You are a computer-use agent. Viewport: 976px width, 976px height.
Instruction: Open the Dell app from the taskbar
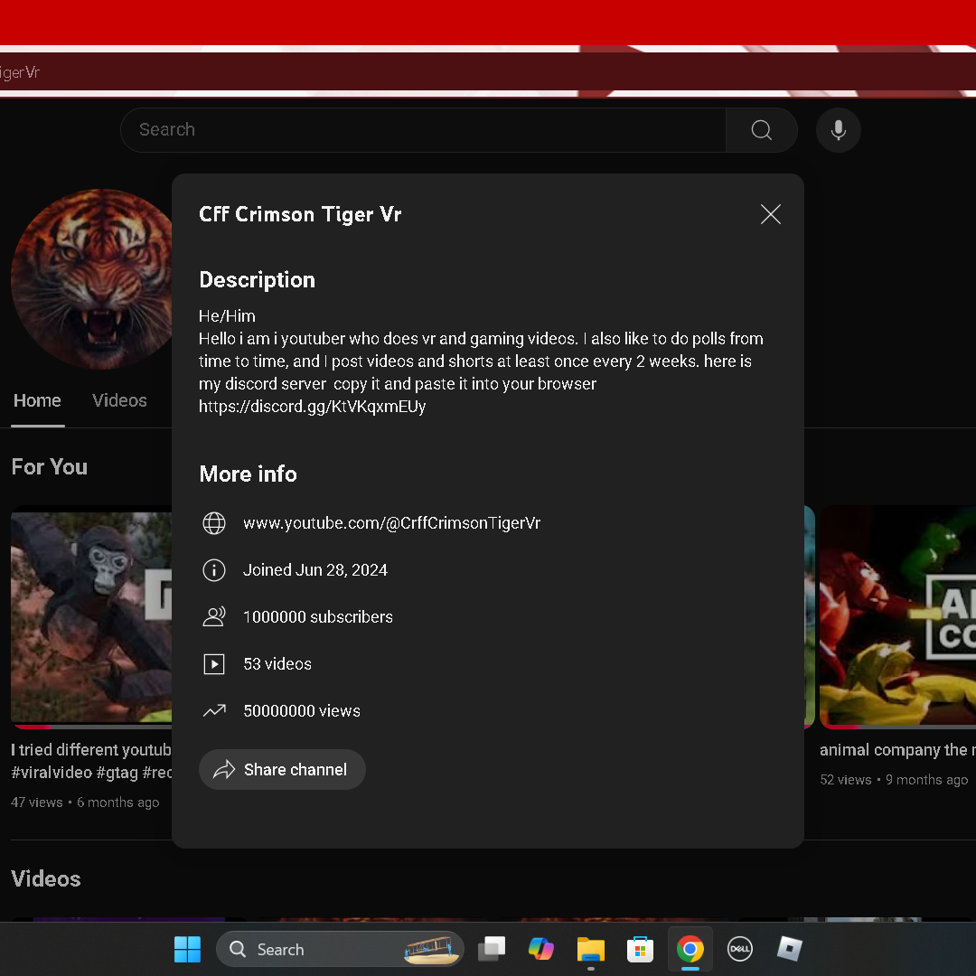pyautogui.click(x=739, y=949)
